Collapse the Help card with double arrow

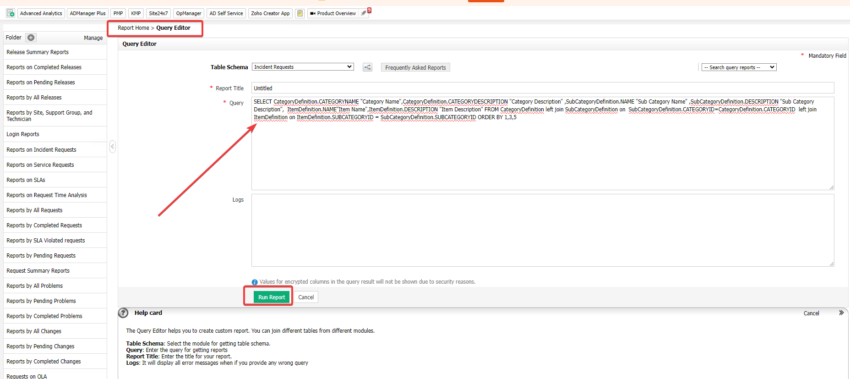tap(841, 313)
